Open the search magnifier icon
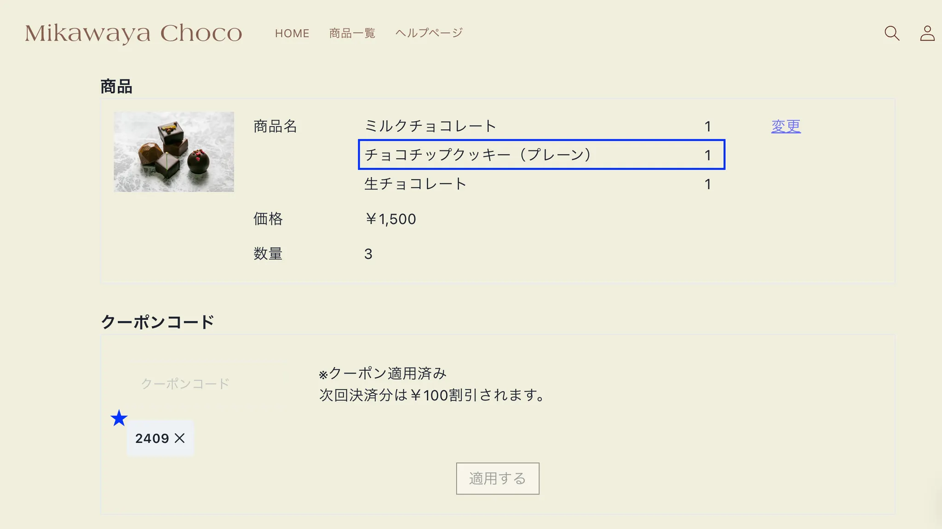942x529 pixels. [x=892, y=33]
